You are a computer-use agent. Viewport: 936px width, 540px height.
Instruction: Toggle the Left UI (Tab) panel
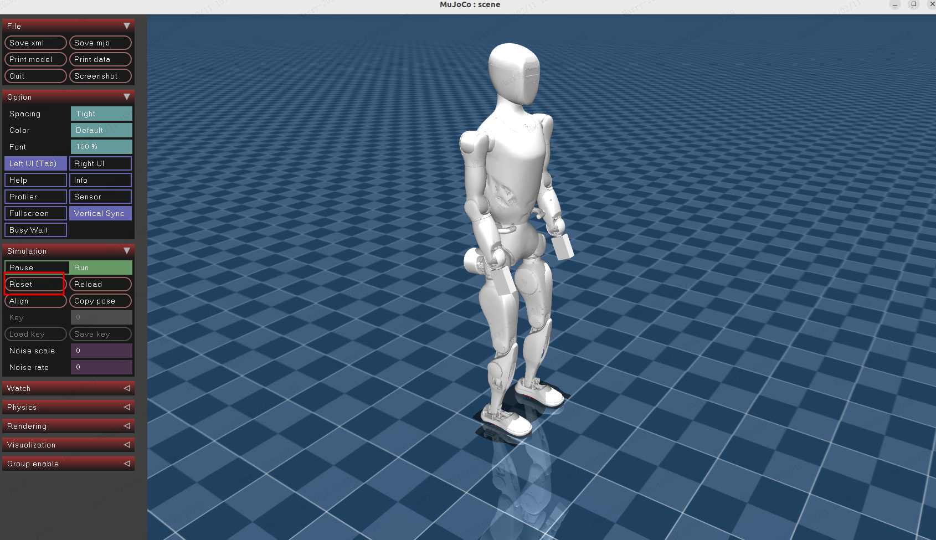35,163
